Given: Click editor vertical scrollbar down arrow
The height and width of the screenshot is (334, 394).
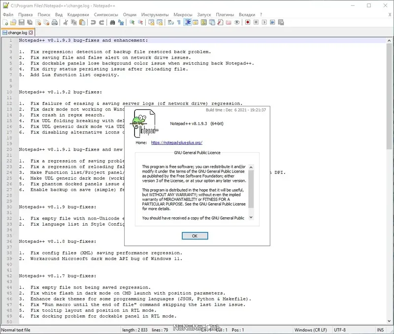Looking at the screenshot, I should [x=389, y=321].
